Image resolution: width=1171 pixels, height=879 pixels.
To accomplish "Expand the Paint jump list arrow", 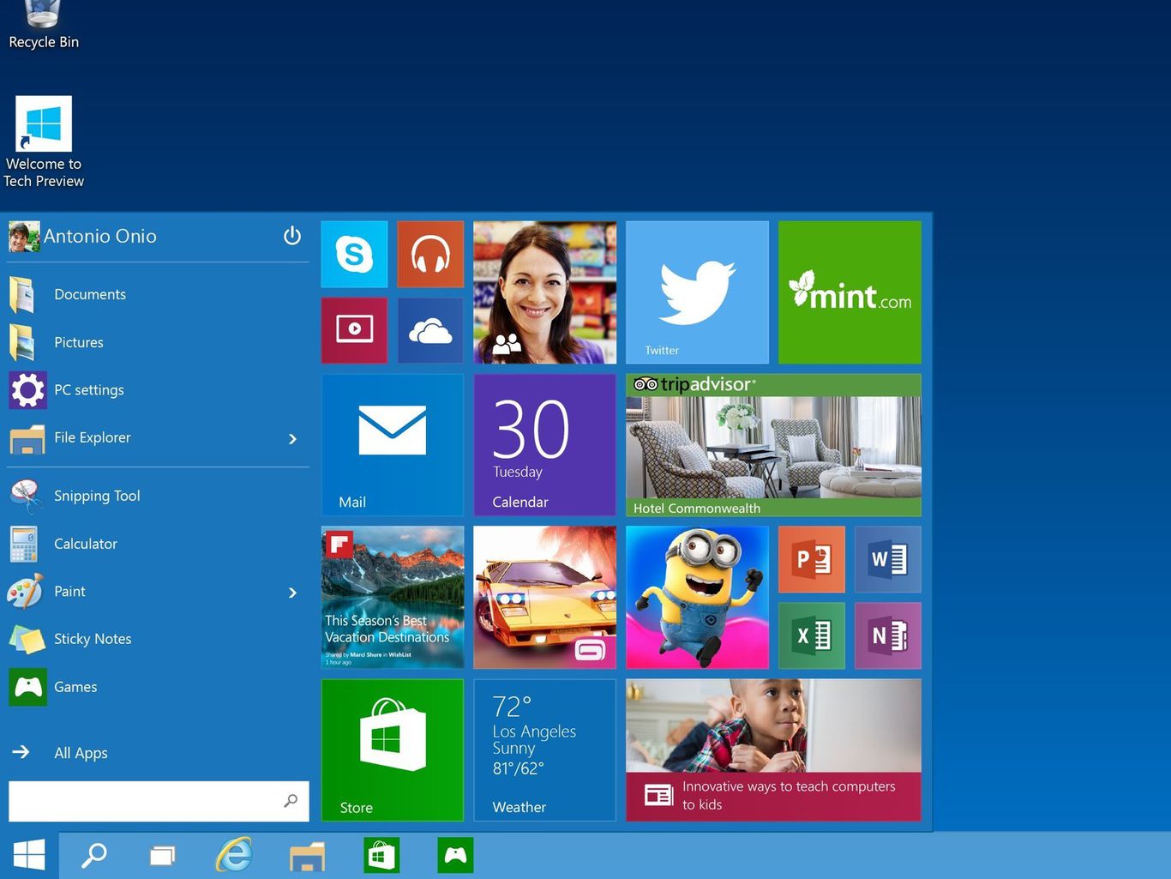I will [x=292, y=592].
